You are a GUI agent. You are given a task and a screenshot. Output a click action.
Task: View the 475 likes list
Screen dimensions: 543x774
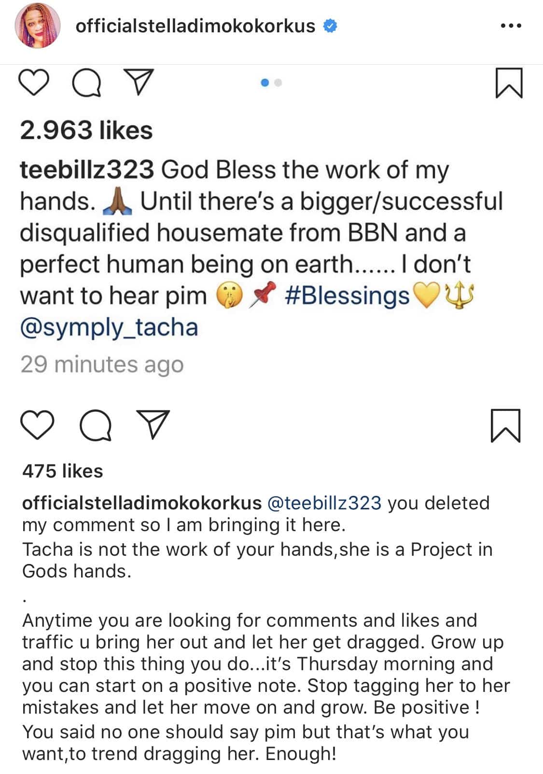63,471
